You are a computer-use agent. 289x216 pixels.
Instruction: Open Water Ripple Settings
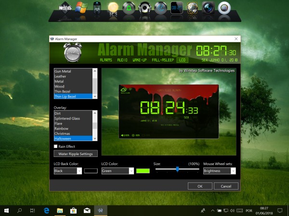click(76, 154)
